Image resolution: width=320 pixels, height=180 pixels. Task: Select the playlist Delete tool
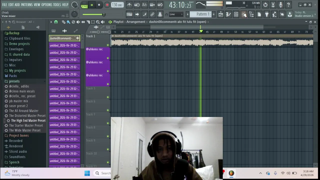click(x=73, y=22)
